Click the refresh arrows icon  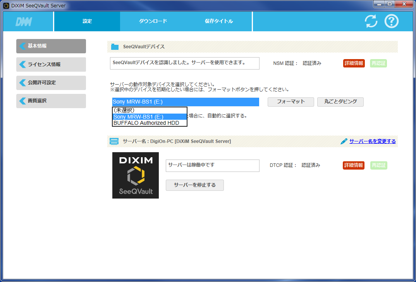point(371,21)
